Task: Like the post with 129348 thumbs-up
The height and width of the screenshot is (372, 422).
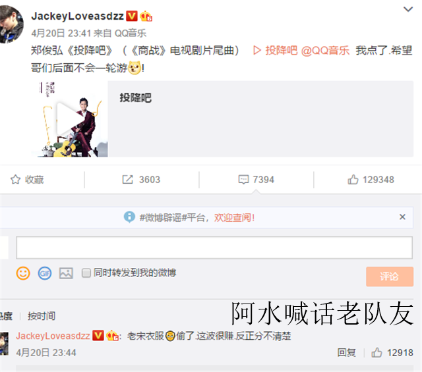Action: [353, 180]
